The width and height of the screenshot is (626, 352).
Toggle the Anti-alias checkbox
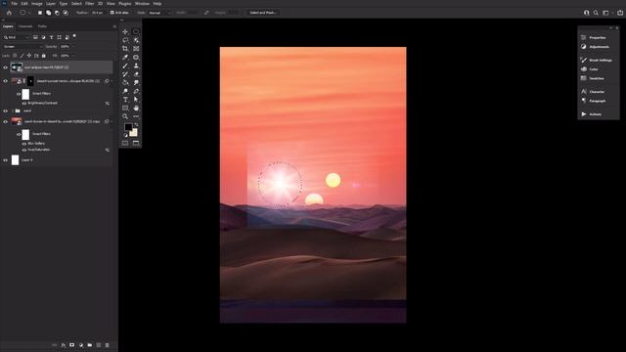pos(112,13)
